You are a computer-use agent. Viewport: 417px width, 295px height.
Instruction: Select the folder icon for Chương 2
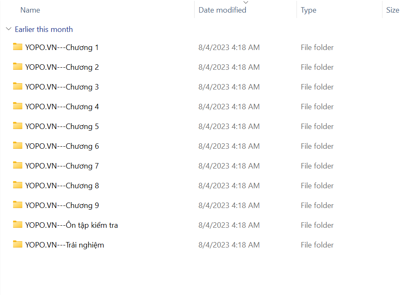[17, 66]
